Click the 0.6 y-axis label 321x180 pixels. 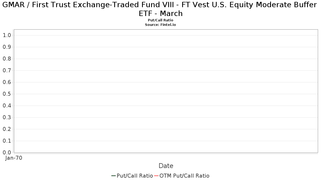[7, 82]
